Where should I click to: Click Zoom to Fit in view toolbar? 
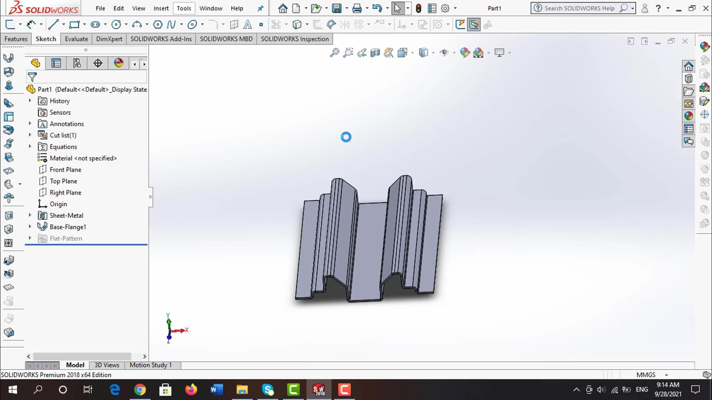pos(334,53)
